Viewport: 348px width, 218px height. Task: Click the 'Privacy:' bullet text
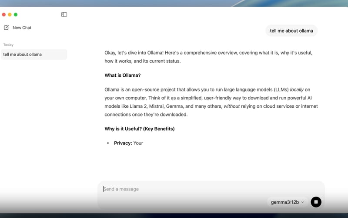coord(123,143)
